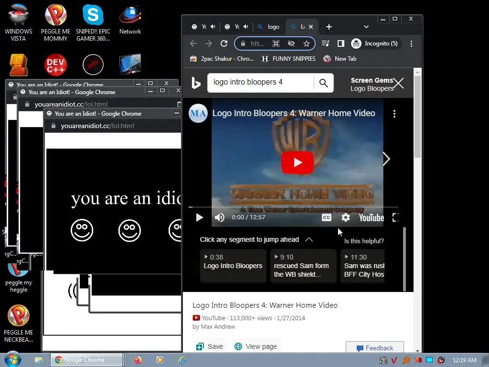
Task: Click the Bing search box with 'logo intro bloopers 4'
Action: pos(261,82)
